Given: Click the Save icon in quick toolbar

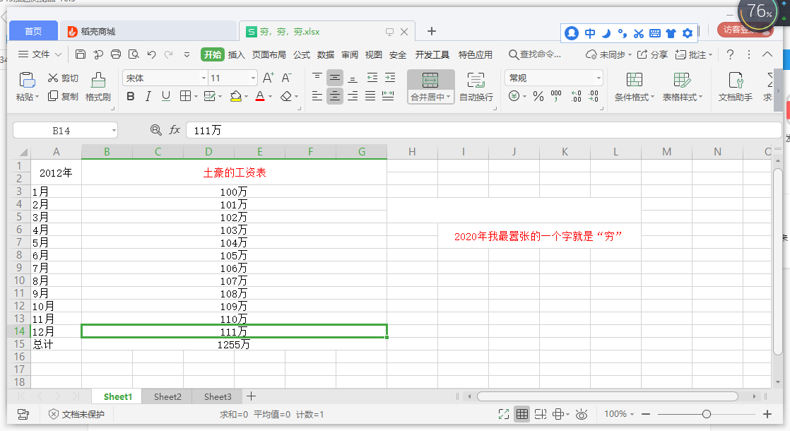Looking at the screenshot, I should click(x=80, y=54).
